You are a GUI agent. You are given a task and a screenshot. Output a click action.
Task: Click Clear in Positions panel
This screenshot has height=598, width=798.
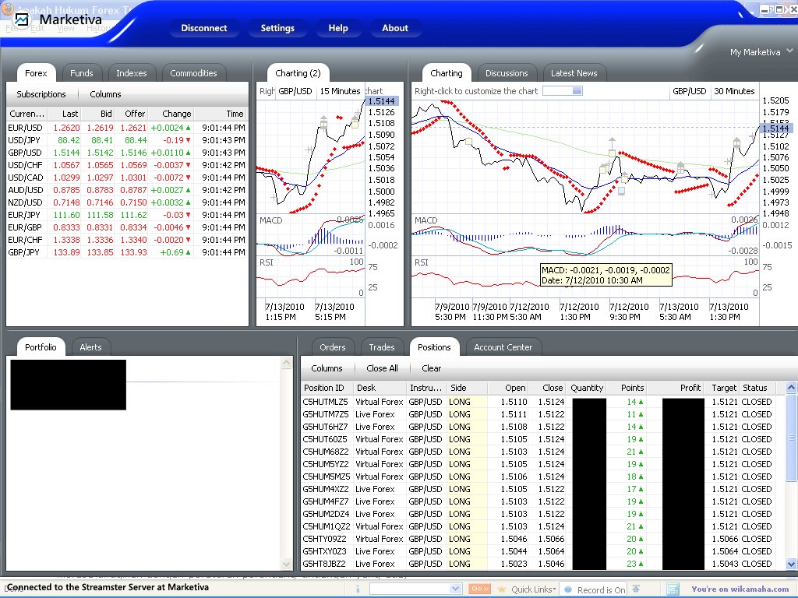click(x=431, y=368)
